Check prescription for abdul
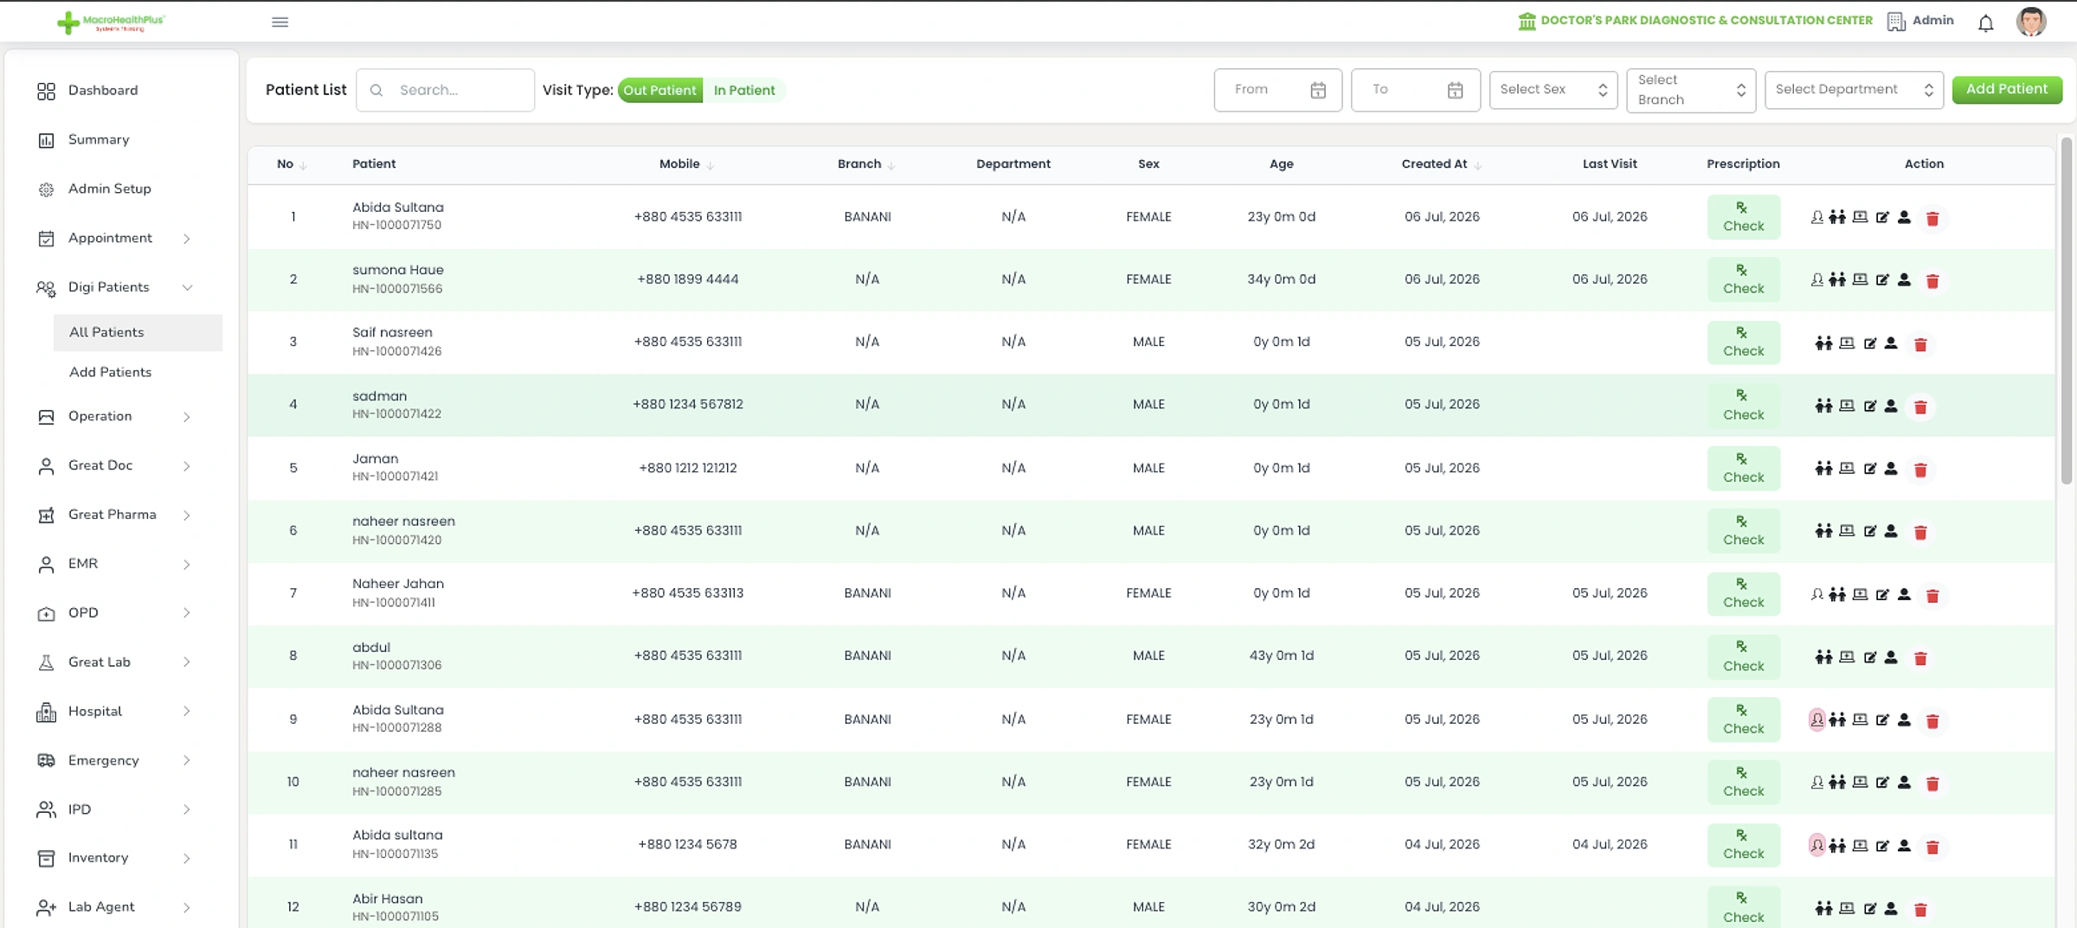The width and height of the screenshot is (2077, 928). [1743, 656]
